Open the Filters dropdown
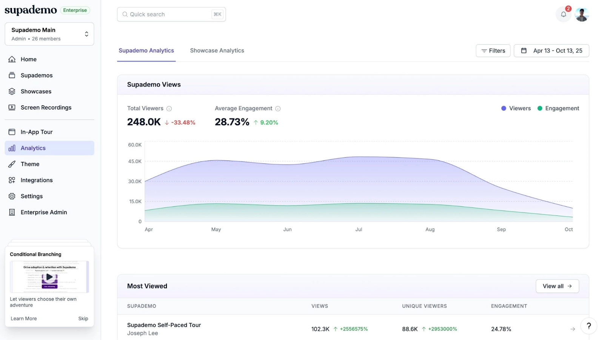 [x=493, y=51]
